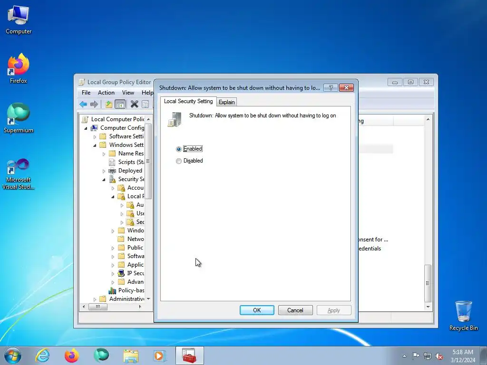Viewport: 487px width, 365px height.
Task: Expand the Account Policies node
Action: click(113, 188)
